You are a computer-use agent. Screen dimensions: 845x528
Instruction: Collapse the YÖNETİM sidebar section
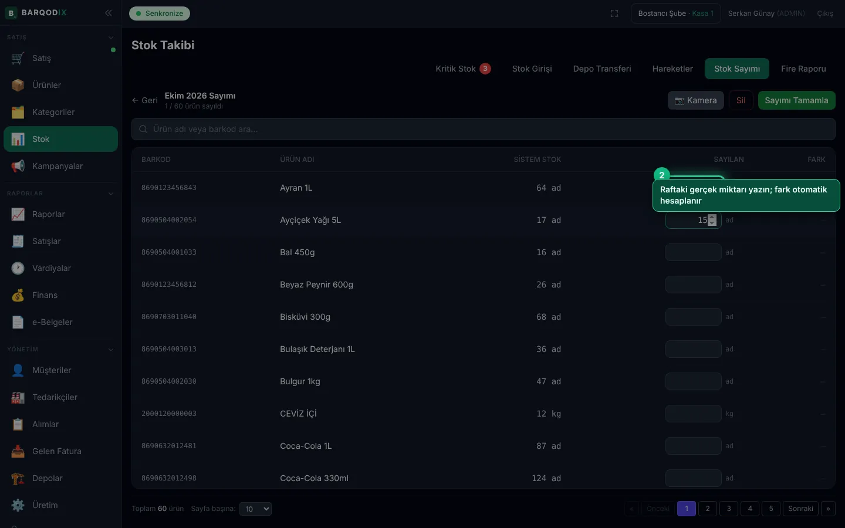111,350
